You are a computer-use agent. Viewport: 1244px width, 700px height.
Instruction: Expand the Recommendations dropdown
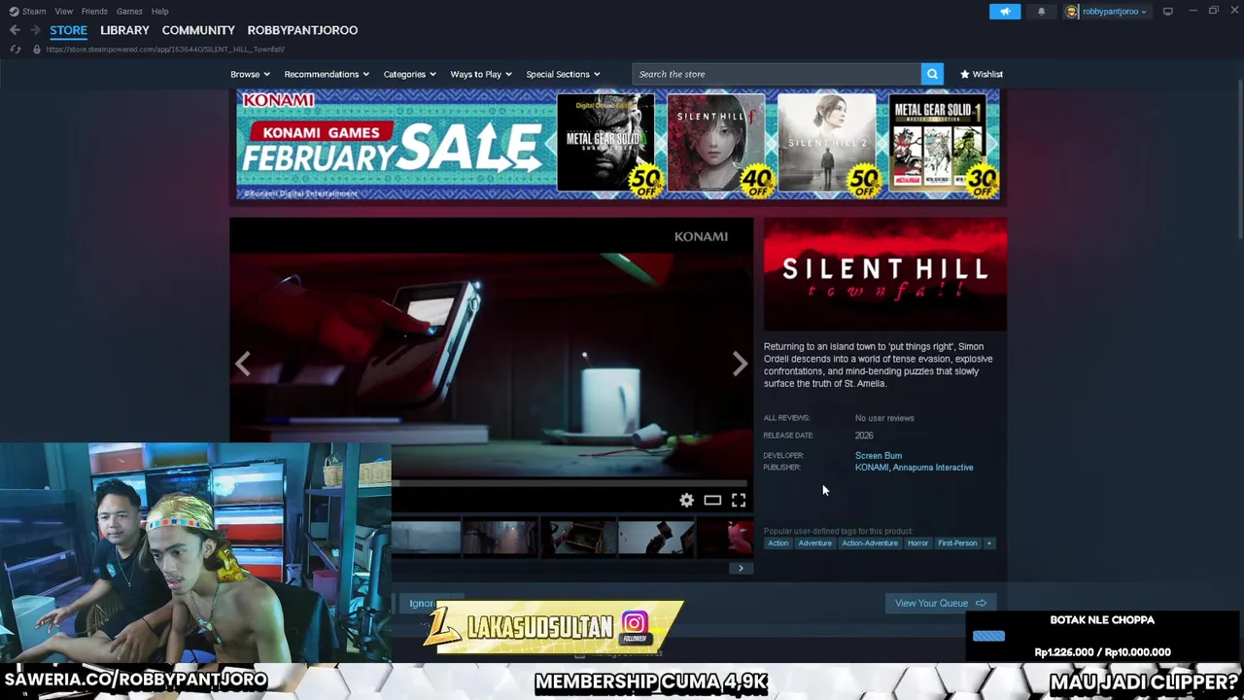[327, 74]
